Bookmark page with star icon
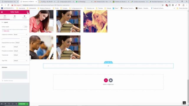This screenshot has width=189, height=106. click(x=163, y=5)
